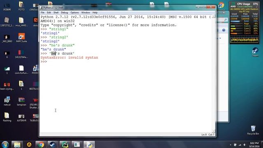The height and width of the screenshot is (148, 263).
Task: Select the _MG_8063 desktop image
Action: click(x=7, y=39)
